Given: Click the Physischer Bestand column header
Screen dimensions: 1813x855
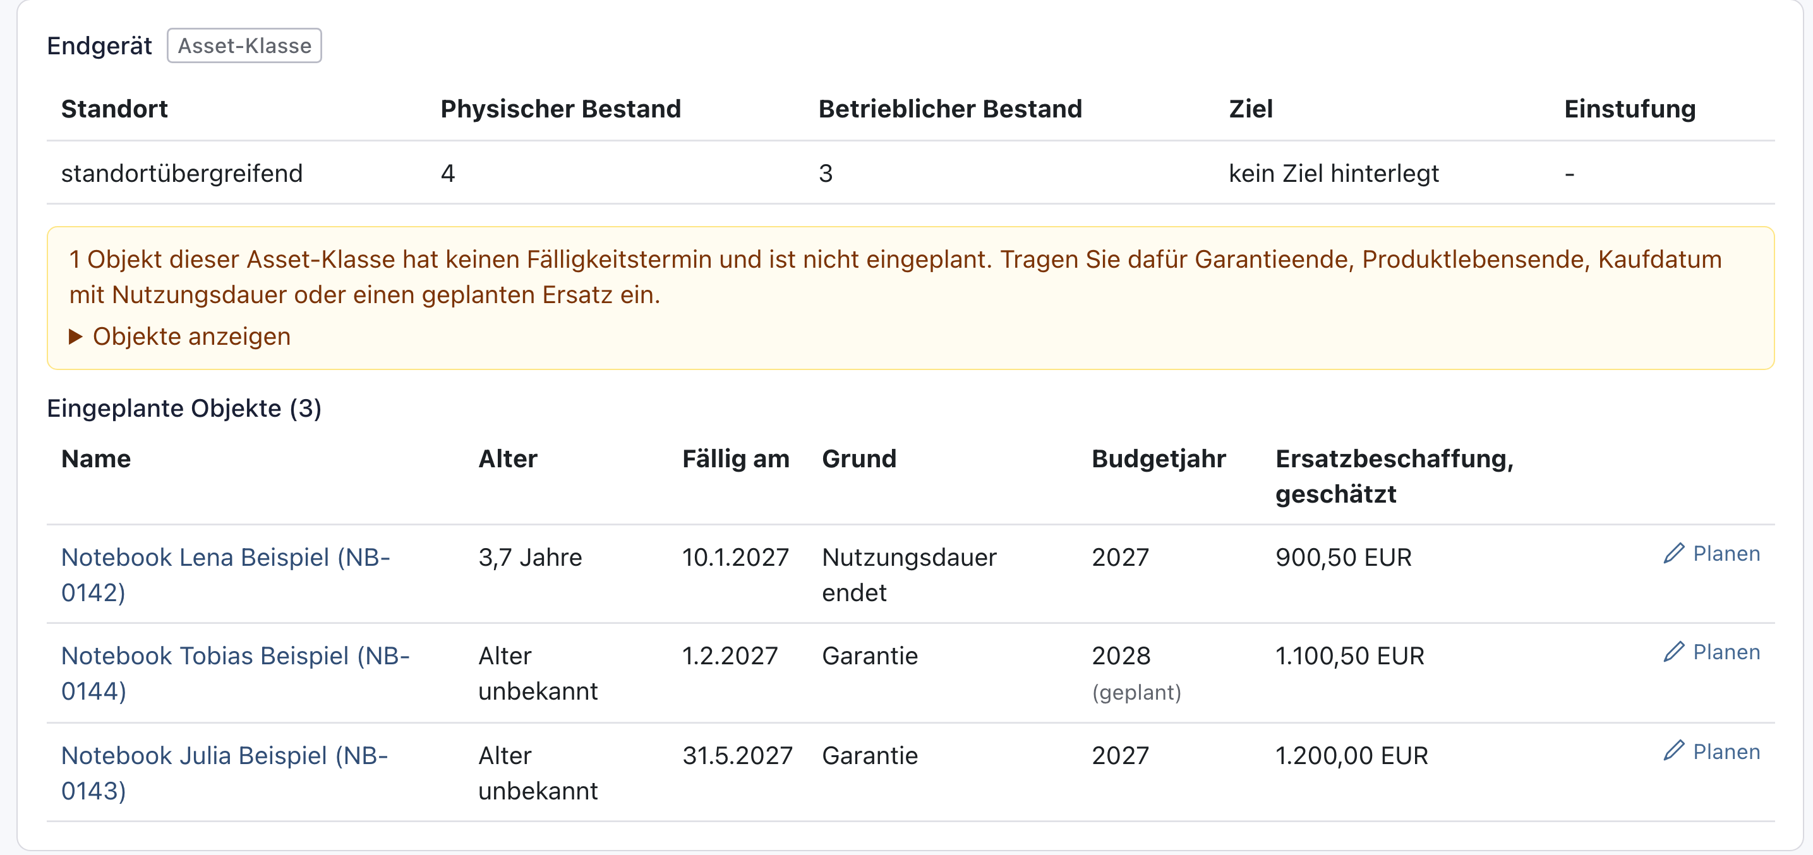Looking at the screenshot, I should point(560,109).
